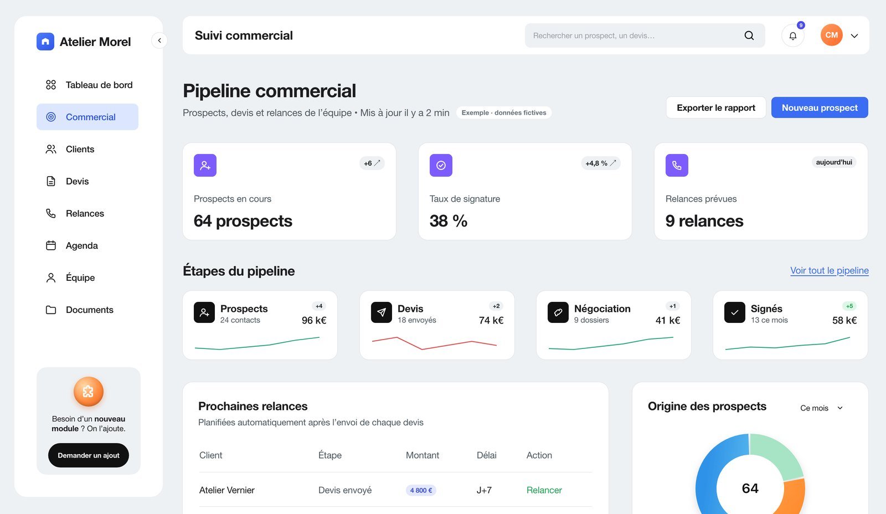Click the 74 k€ amount
The width and height of the screenshot is (886, 514).
(491, 320)
